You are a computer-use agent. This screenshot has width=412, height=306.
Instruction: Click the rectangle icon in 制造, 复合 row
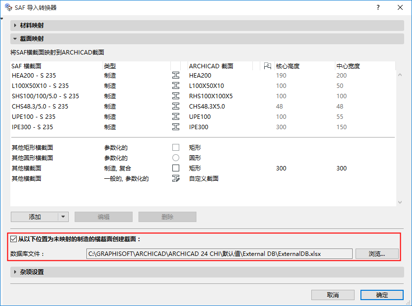pyautogui.click(x=176, y=168)
